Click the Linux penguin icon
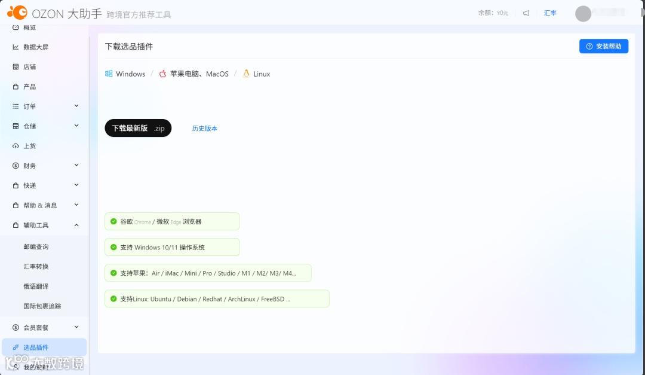The height and width of the screenshot is (375, 645). coord(246,74)
